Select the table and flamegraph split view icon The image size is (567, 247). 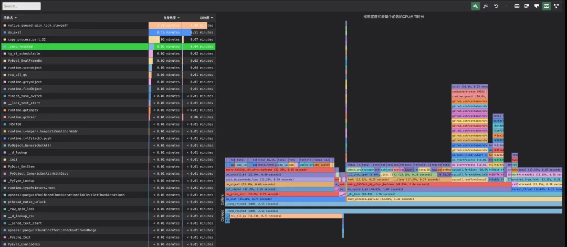527,6
